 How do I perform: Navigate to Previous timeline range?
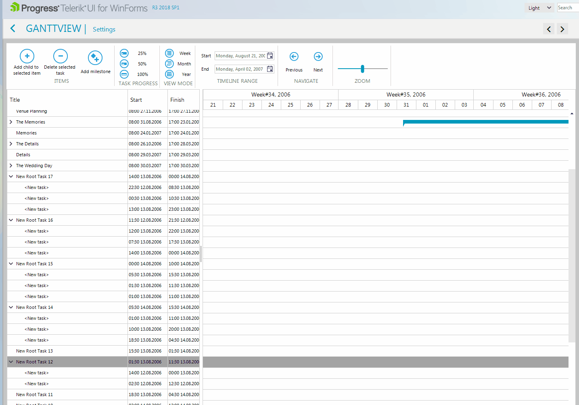pyautogui.click(x=294, y=57)
